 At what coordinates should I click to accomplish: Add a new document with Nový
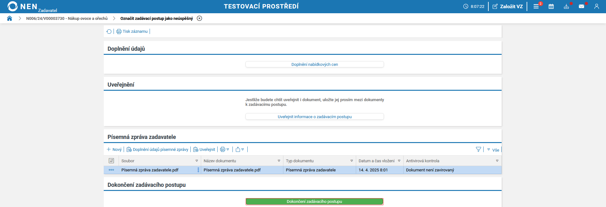click(114, 149)
